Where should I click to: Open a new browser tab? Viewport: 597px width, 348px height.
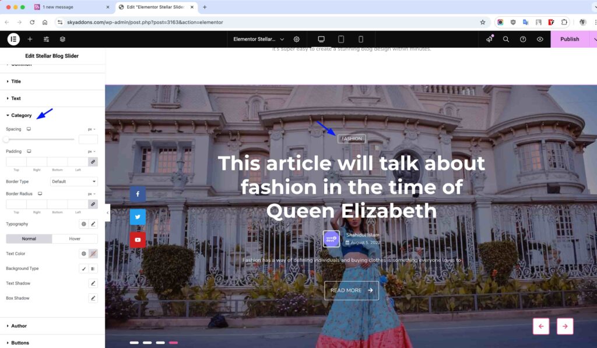205,7
